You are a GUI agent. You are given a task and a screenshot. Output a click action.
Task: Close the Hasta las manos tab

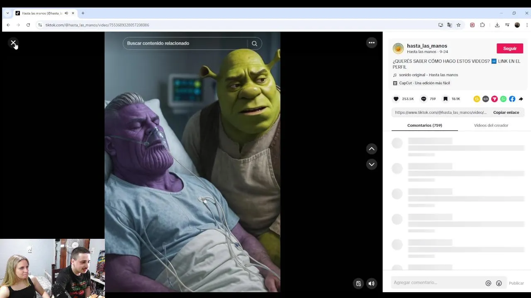pos(73,13)
